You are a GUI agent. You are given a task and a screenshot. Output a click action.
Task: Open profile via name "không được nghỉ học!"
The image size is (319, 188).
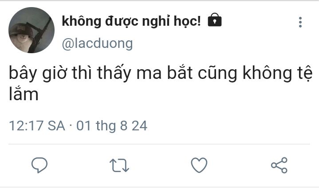coord(131,21)
